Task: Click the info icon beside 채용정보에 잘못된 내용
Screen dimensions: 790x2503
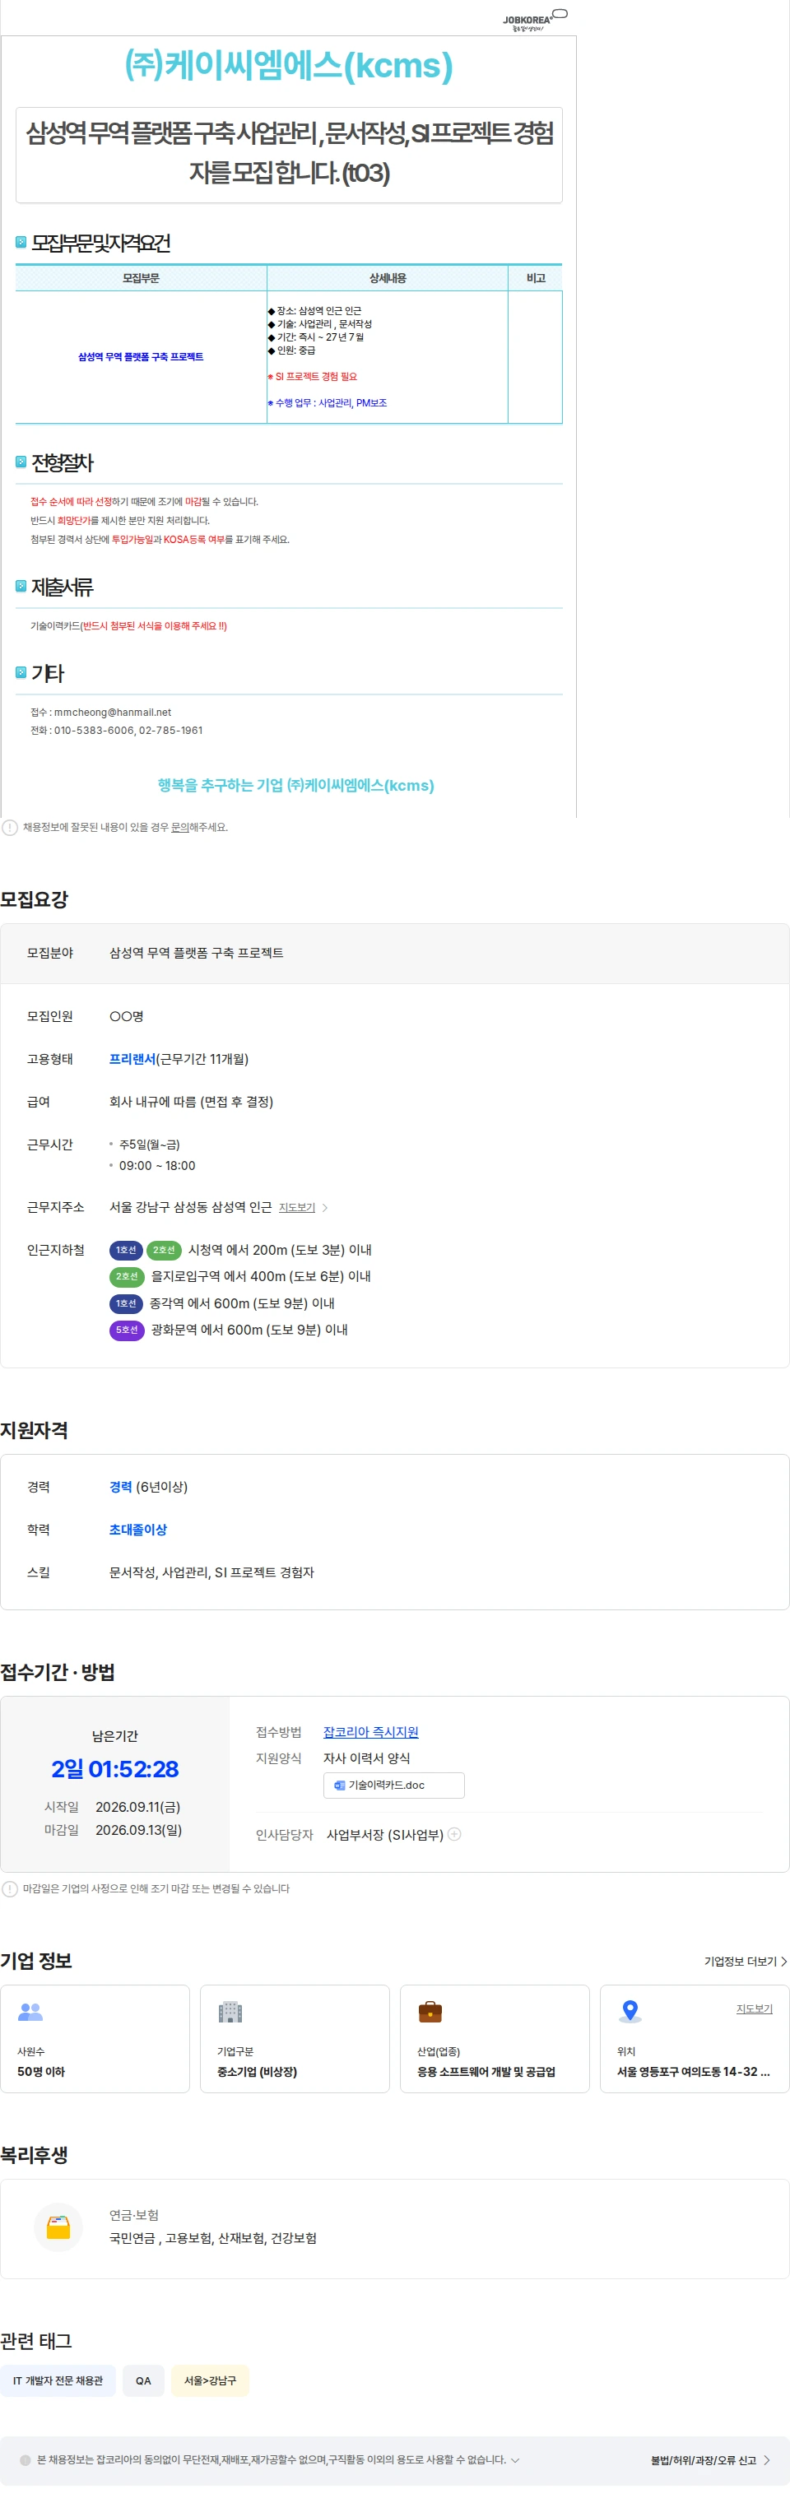Action: [x=10, y=828]
